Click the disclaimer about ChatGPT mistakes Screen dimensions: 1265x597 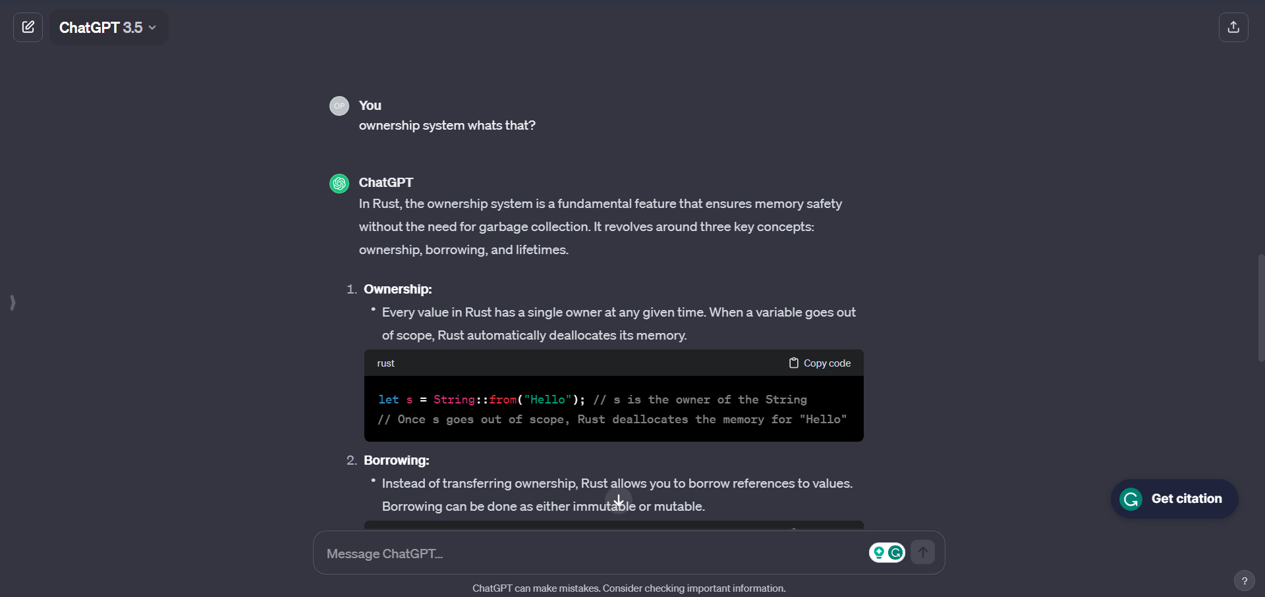[x=628, y=588]
